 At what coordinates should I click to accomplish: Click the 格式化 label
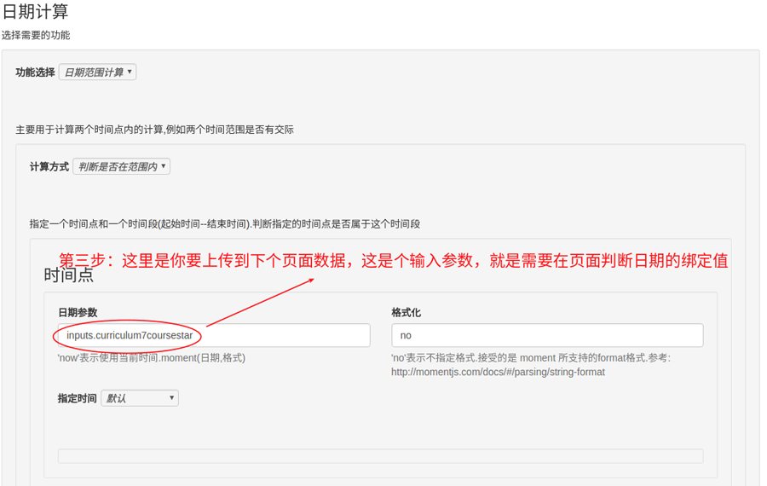(x=406, y=312)
